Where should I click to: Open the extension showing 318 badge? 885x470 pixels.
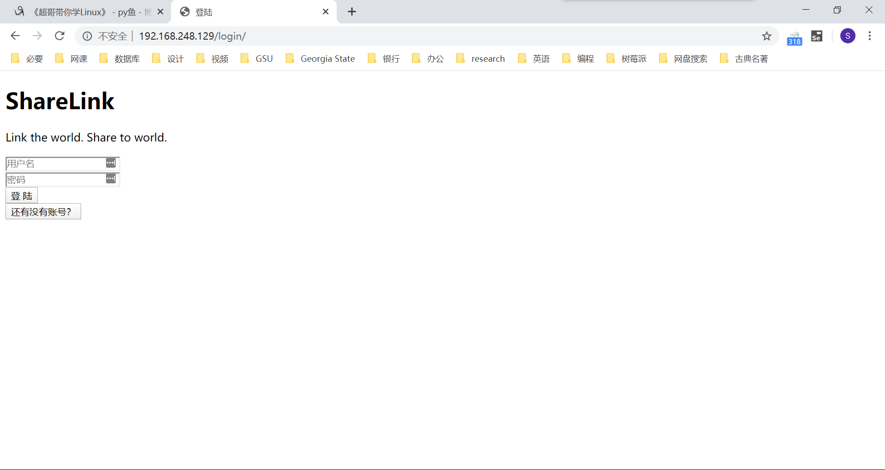(x=795, y=38)
